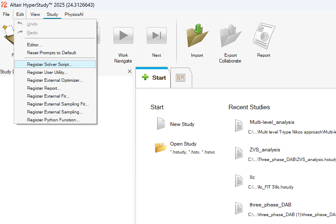The width and height of the screenshot is (336, 224).
Task: Select Register External Optimizer...
Action: 55,80
